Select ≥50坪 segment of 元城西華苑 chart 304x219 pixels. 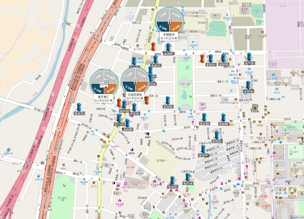(x=129, y=87)
